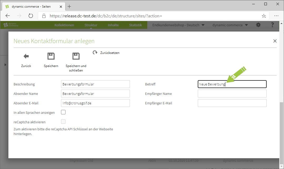Click the Beschreibung input field
The height and width of the screenshot is (169, 284).
point(95,84)
